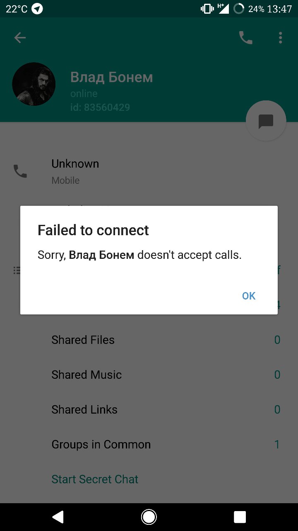298x531 pixels.
Task: Tap the phone icon beside Unknown number
Action: click(20, 171)
